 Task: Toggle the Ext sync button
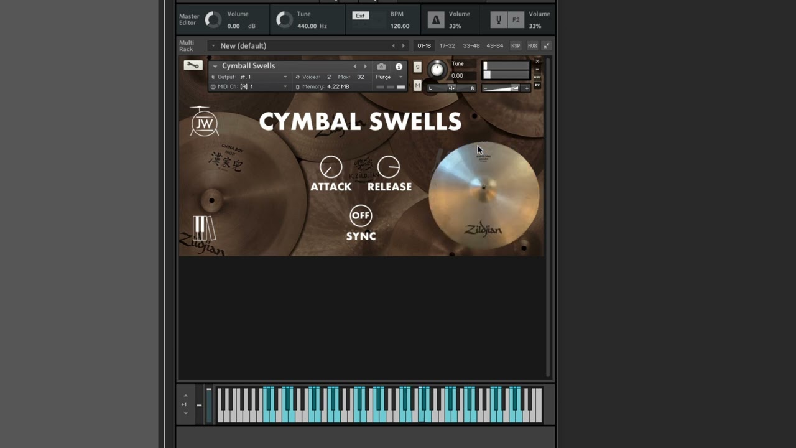click(x=361, y=16)
